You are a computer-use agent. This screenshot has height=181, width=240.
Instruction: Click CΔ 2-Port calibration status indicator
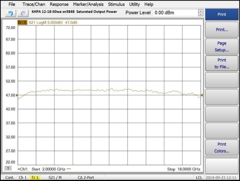(86, 178)
